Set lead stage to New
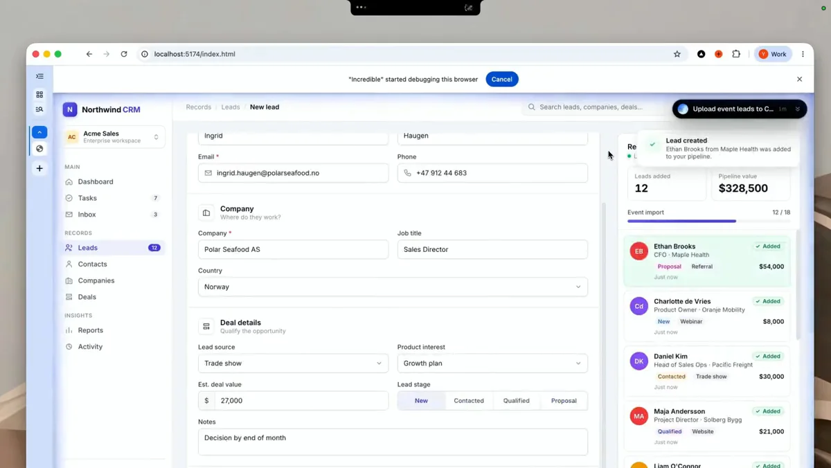 421,401
